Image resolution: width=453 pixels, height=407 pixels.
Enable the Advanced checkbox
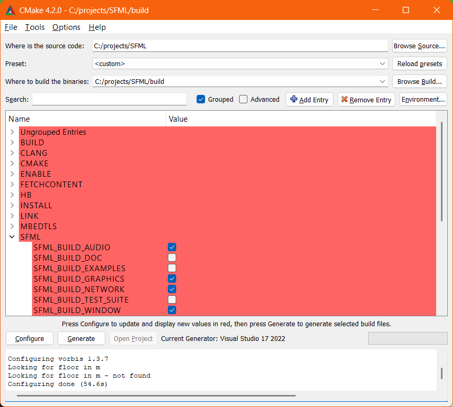coord(243,99)
